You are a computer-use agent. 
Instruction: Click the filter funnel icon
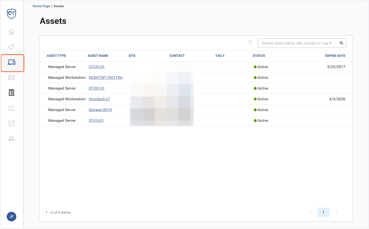[x=250, y=43]
